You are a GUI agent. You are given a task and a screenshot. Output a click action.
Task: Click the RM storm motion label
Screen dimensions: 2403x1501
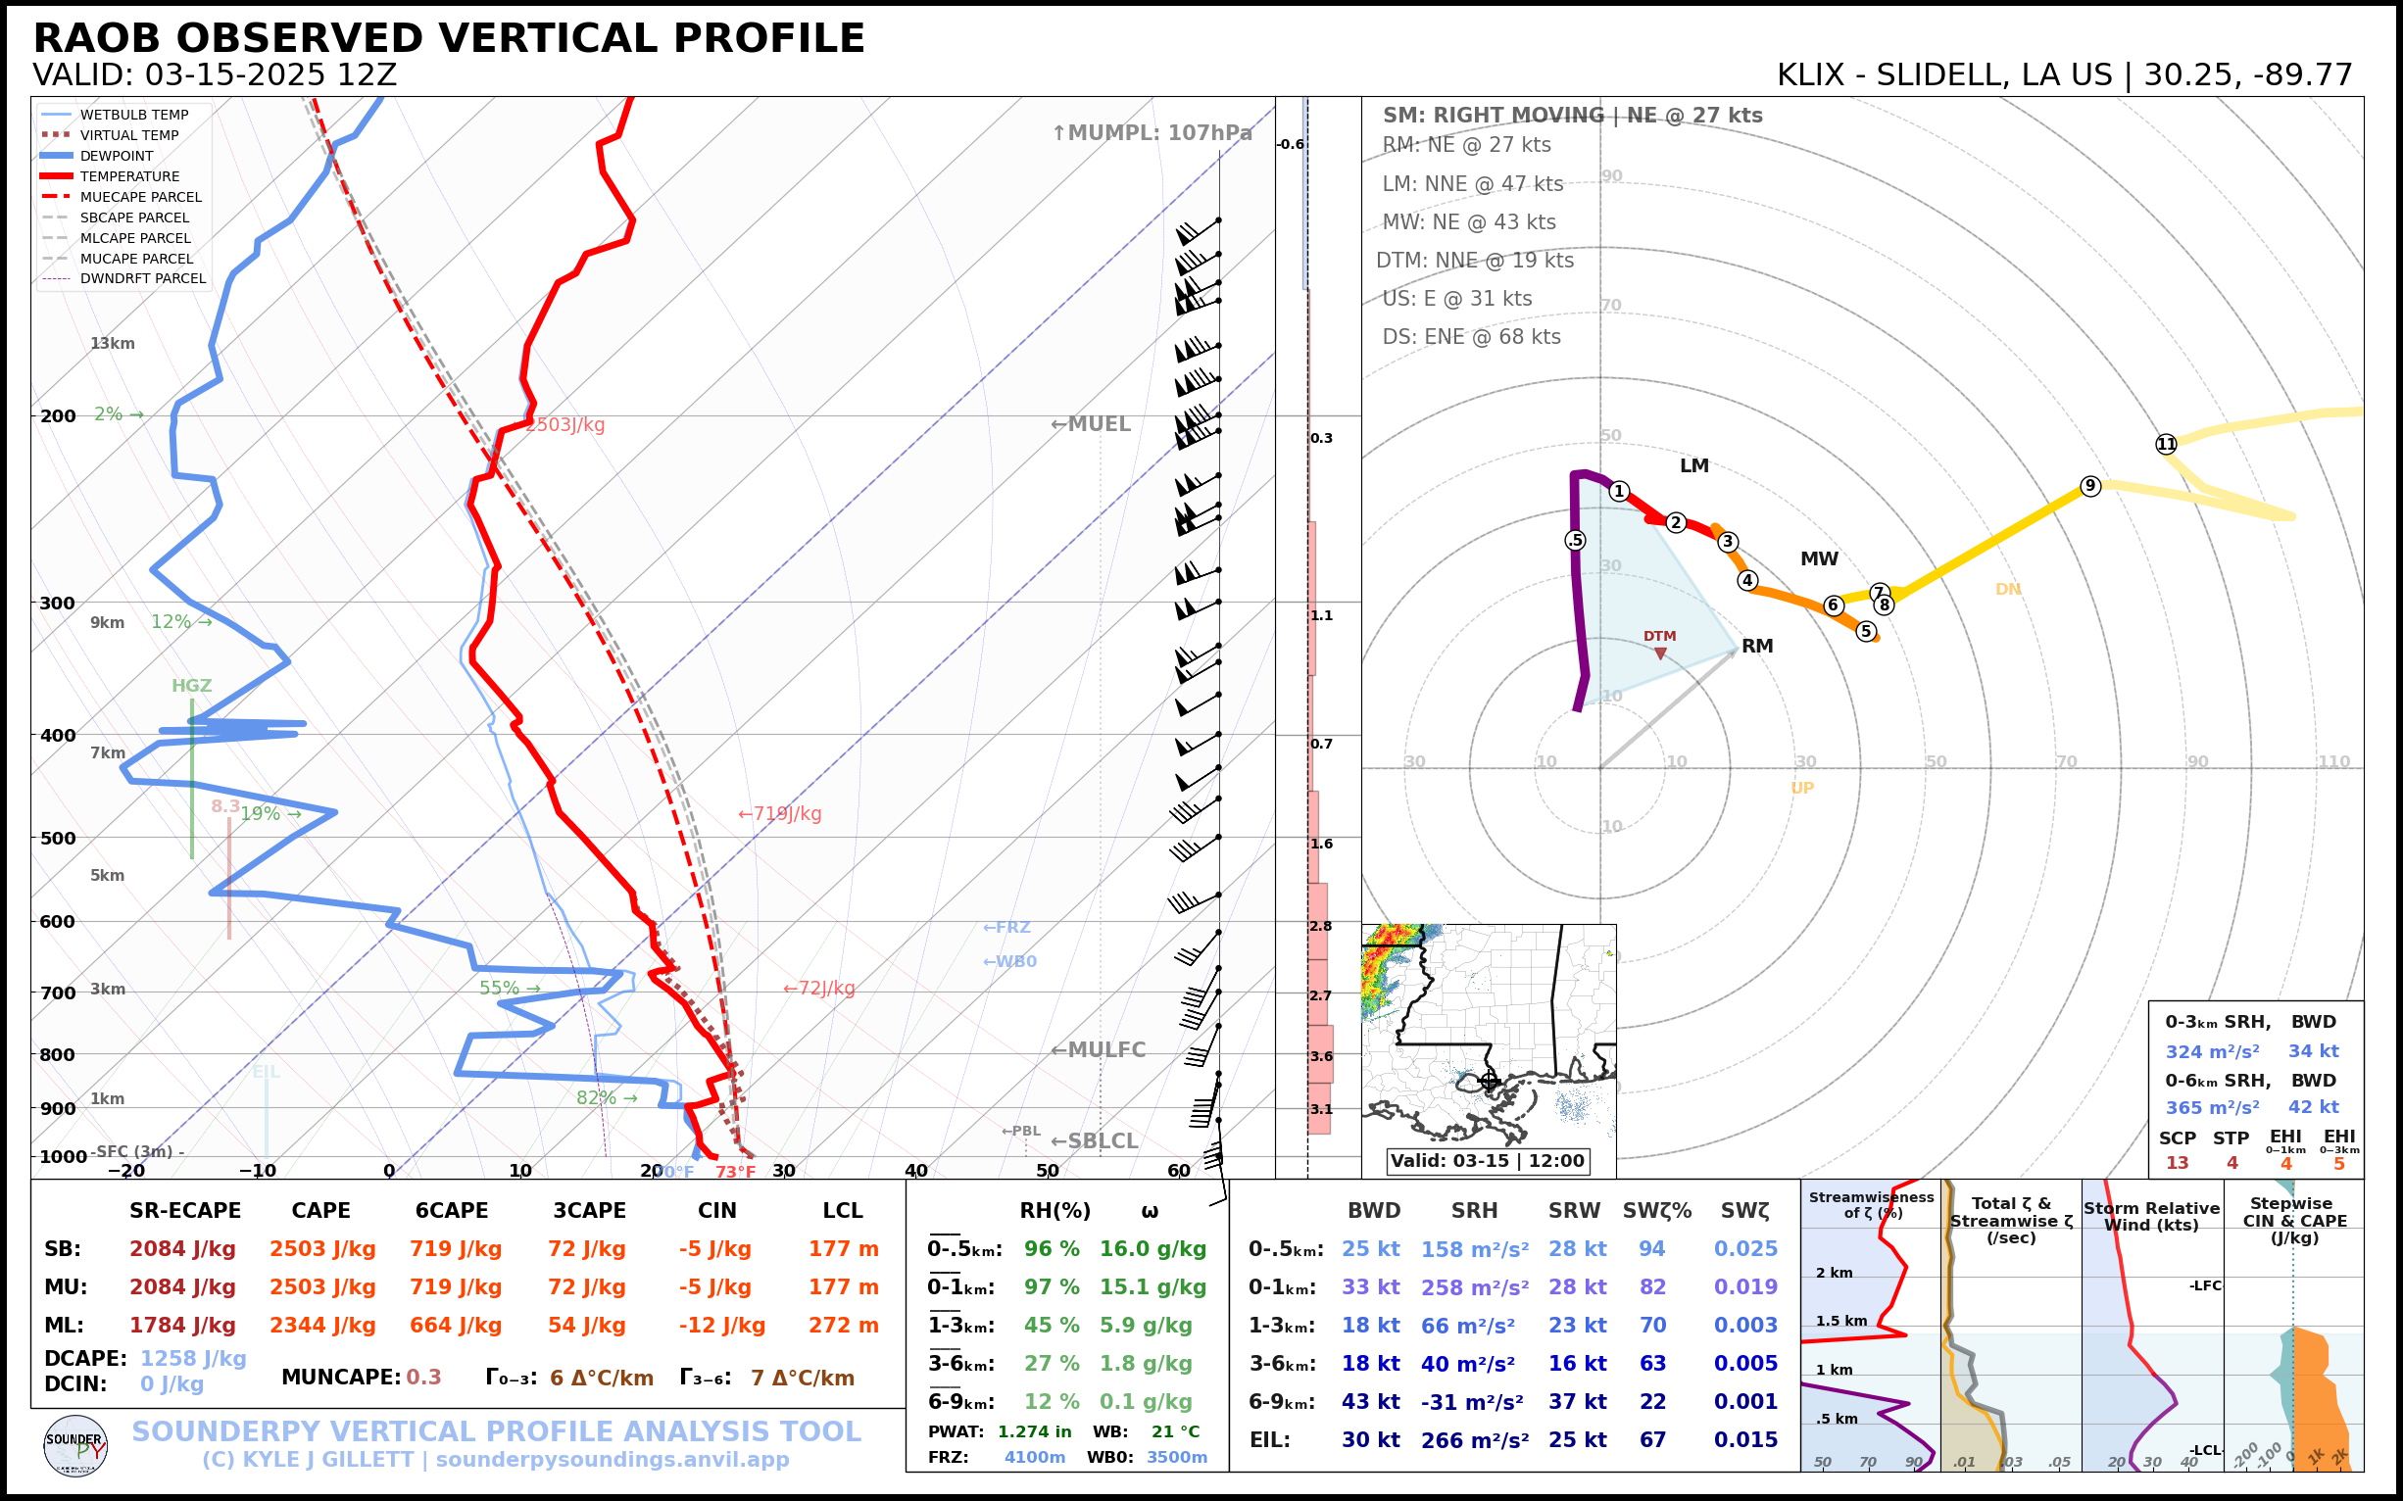tap(1756, 647)
